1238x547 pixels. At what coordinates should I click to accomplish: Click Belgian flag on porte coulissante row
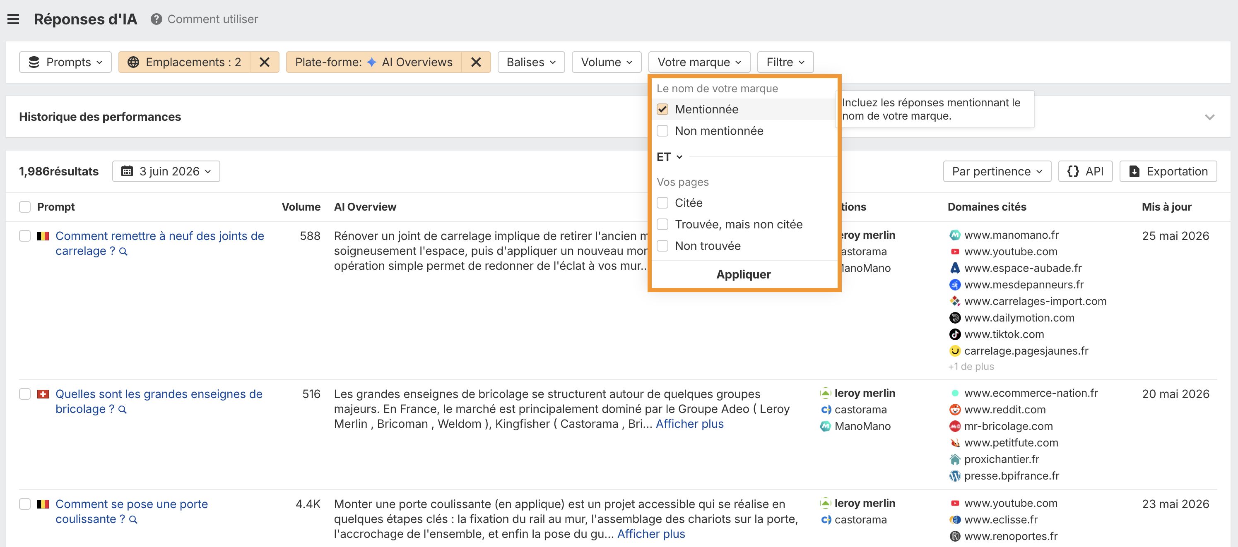pyautogui.click(x=43, y=504)
